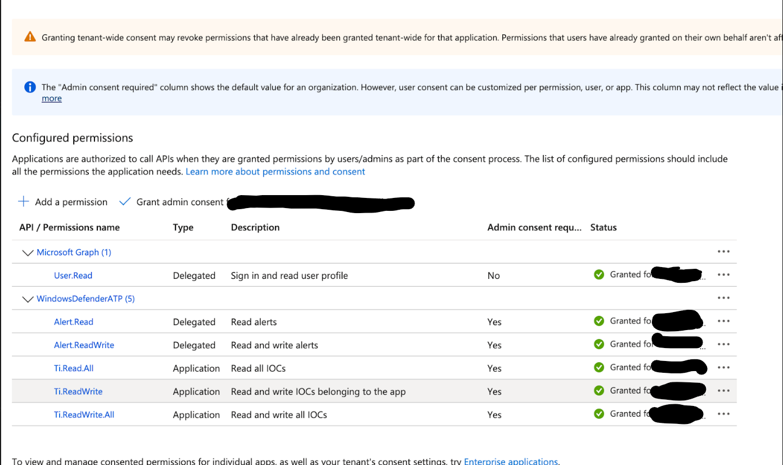This screenshot has height=465, width=783.
Task: Open the Enterprise applications link
Action: [x=511, y=461]
